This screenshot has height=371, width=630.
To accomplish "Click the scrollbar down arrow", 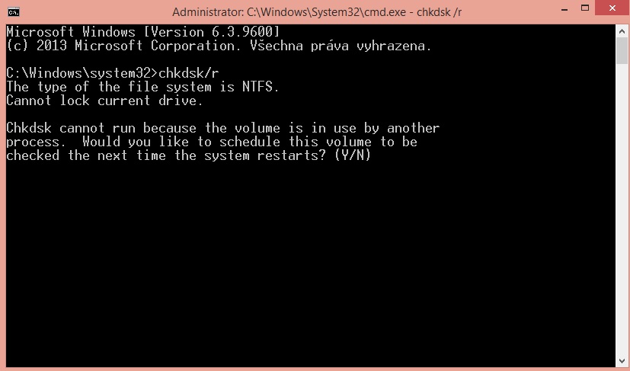I will 622,360.
